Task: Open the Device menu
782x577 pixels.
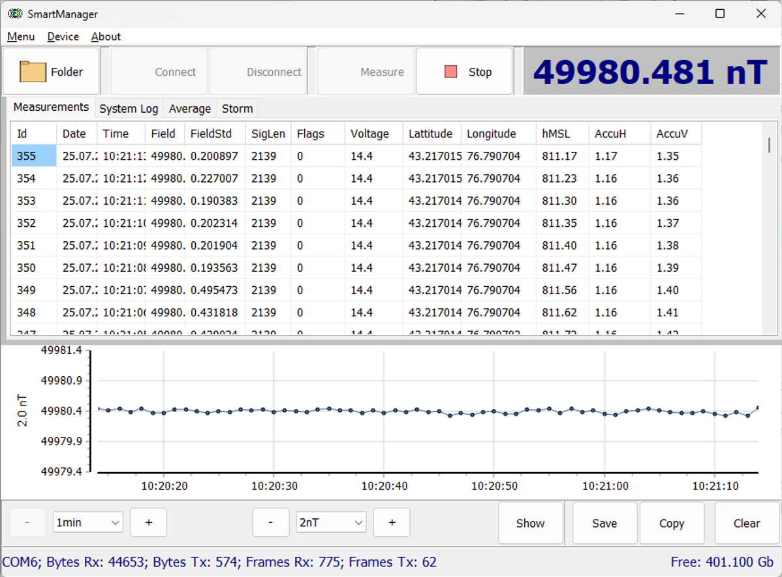Action: (x=63, y=37)
